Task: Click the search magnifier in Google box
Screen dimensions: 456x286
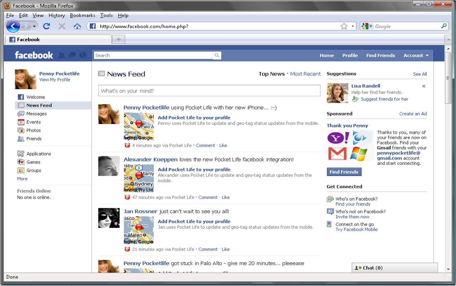Action: (x=444, y=26)
